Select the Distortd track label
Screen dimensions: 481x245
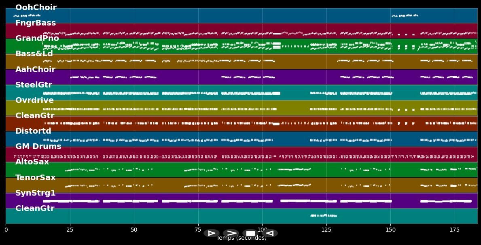[x=33, y=131]
